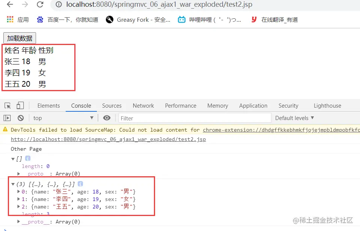
Task: Switch to the Lighthouse tab
Action: pyautogui.click(x=327, y=105)
